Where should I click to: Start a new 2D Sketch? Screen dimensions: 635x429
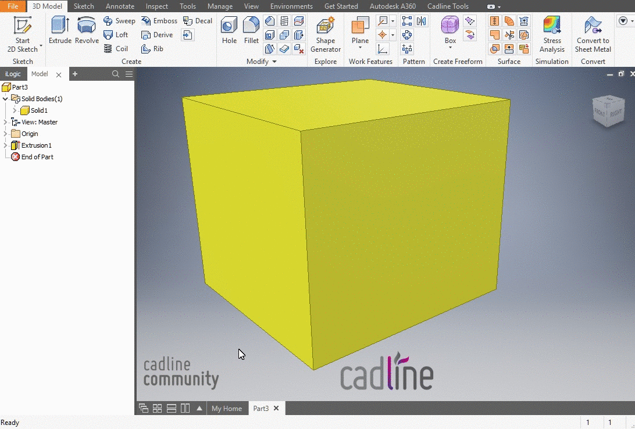pos(22,34)
